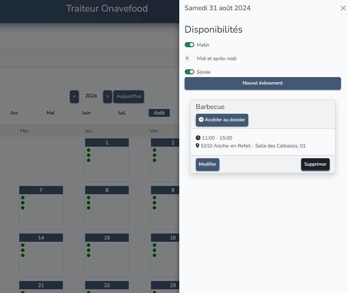Jump to today with Aujourd'hui
348x293 pixels.
coord(129,96)
